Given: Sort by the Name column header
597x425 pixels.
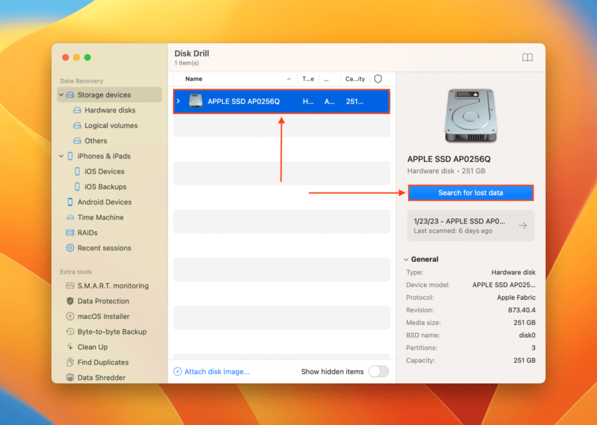Looking at the screenshot, I should (x=194, y=78).
